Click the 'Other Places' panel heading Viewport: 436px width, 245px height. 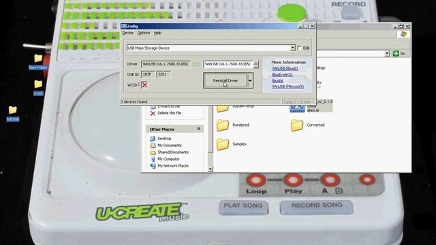(x=162, y=129)
